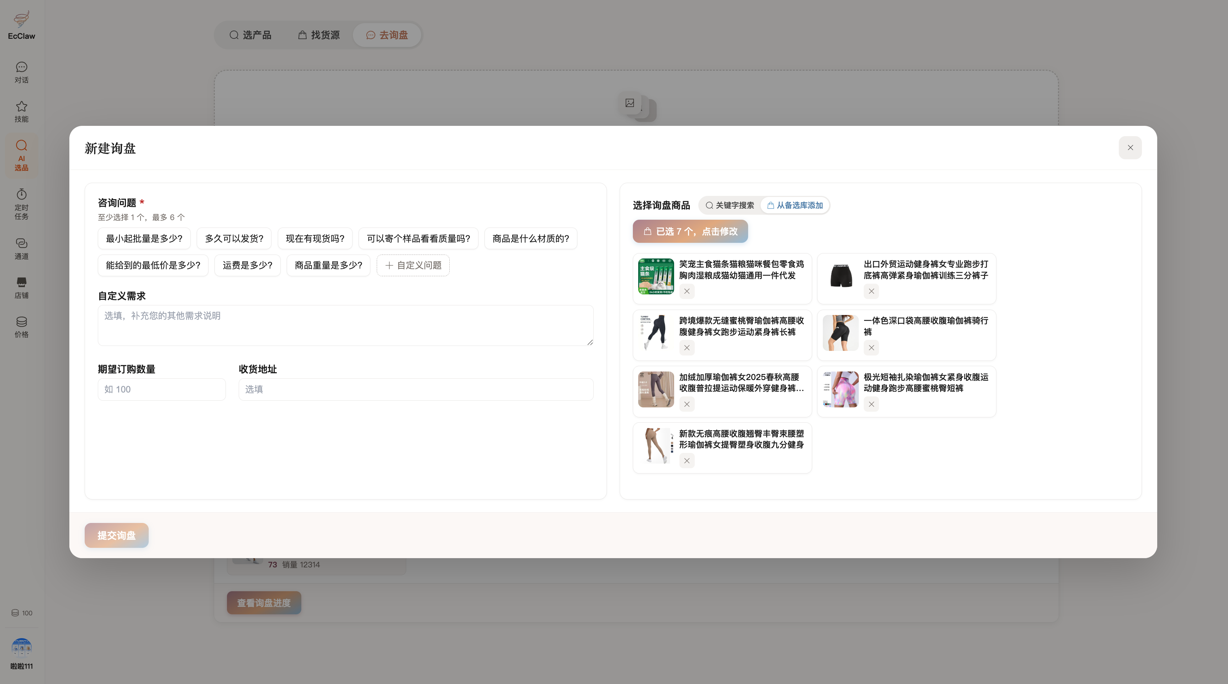Switch to the 选产品 tab
1228x684 pixels.
click(251, 35)
